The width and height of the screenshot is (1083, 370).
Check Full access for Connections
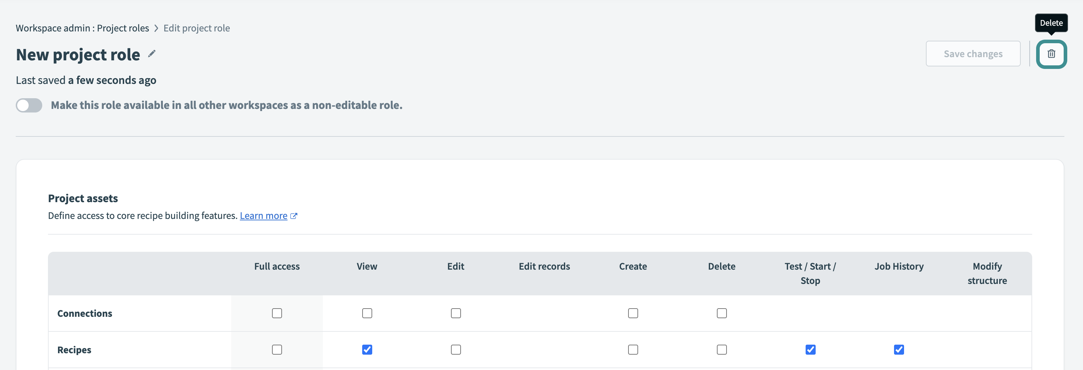[277, 313]
